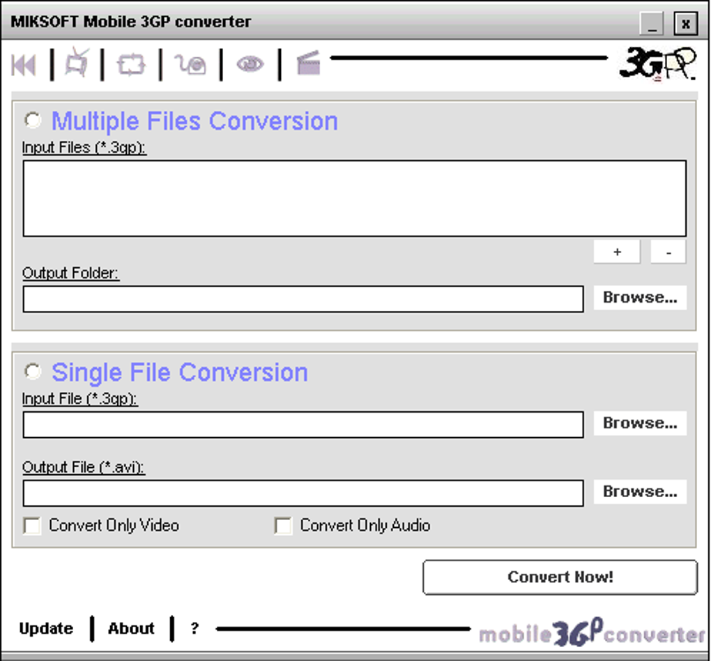The image size is (711, 661).
Task: Click the mobile 3GP converter logo at the bottom
Action: [x=592, y=632]
